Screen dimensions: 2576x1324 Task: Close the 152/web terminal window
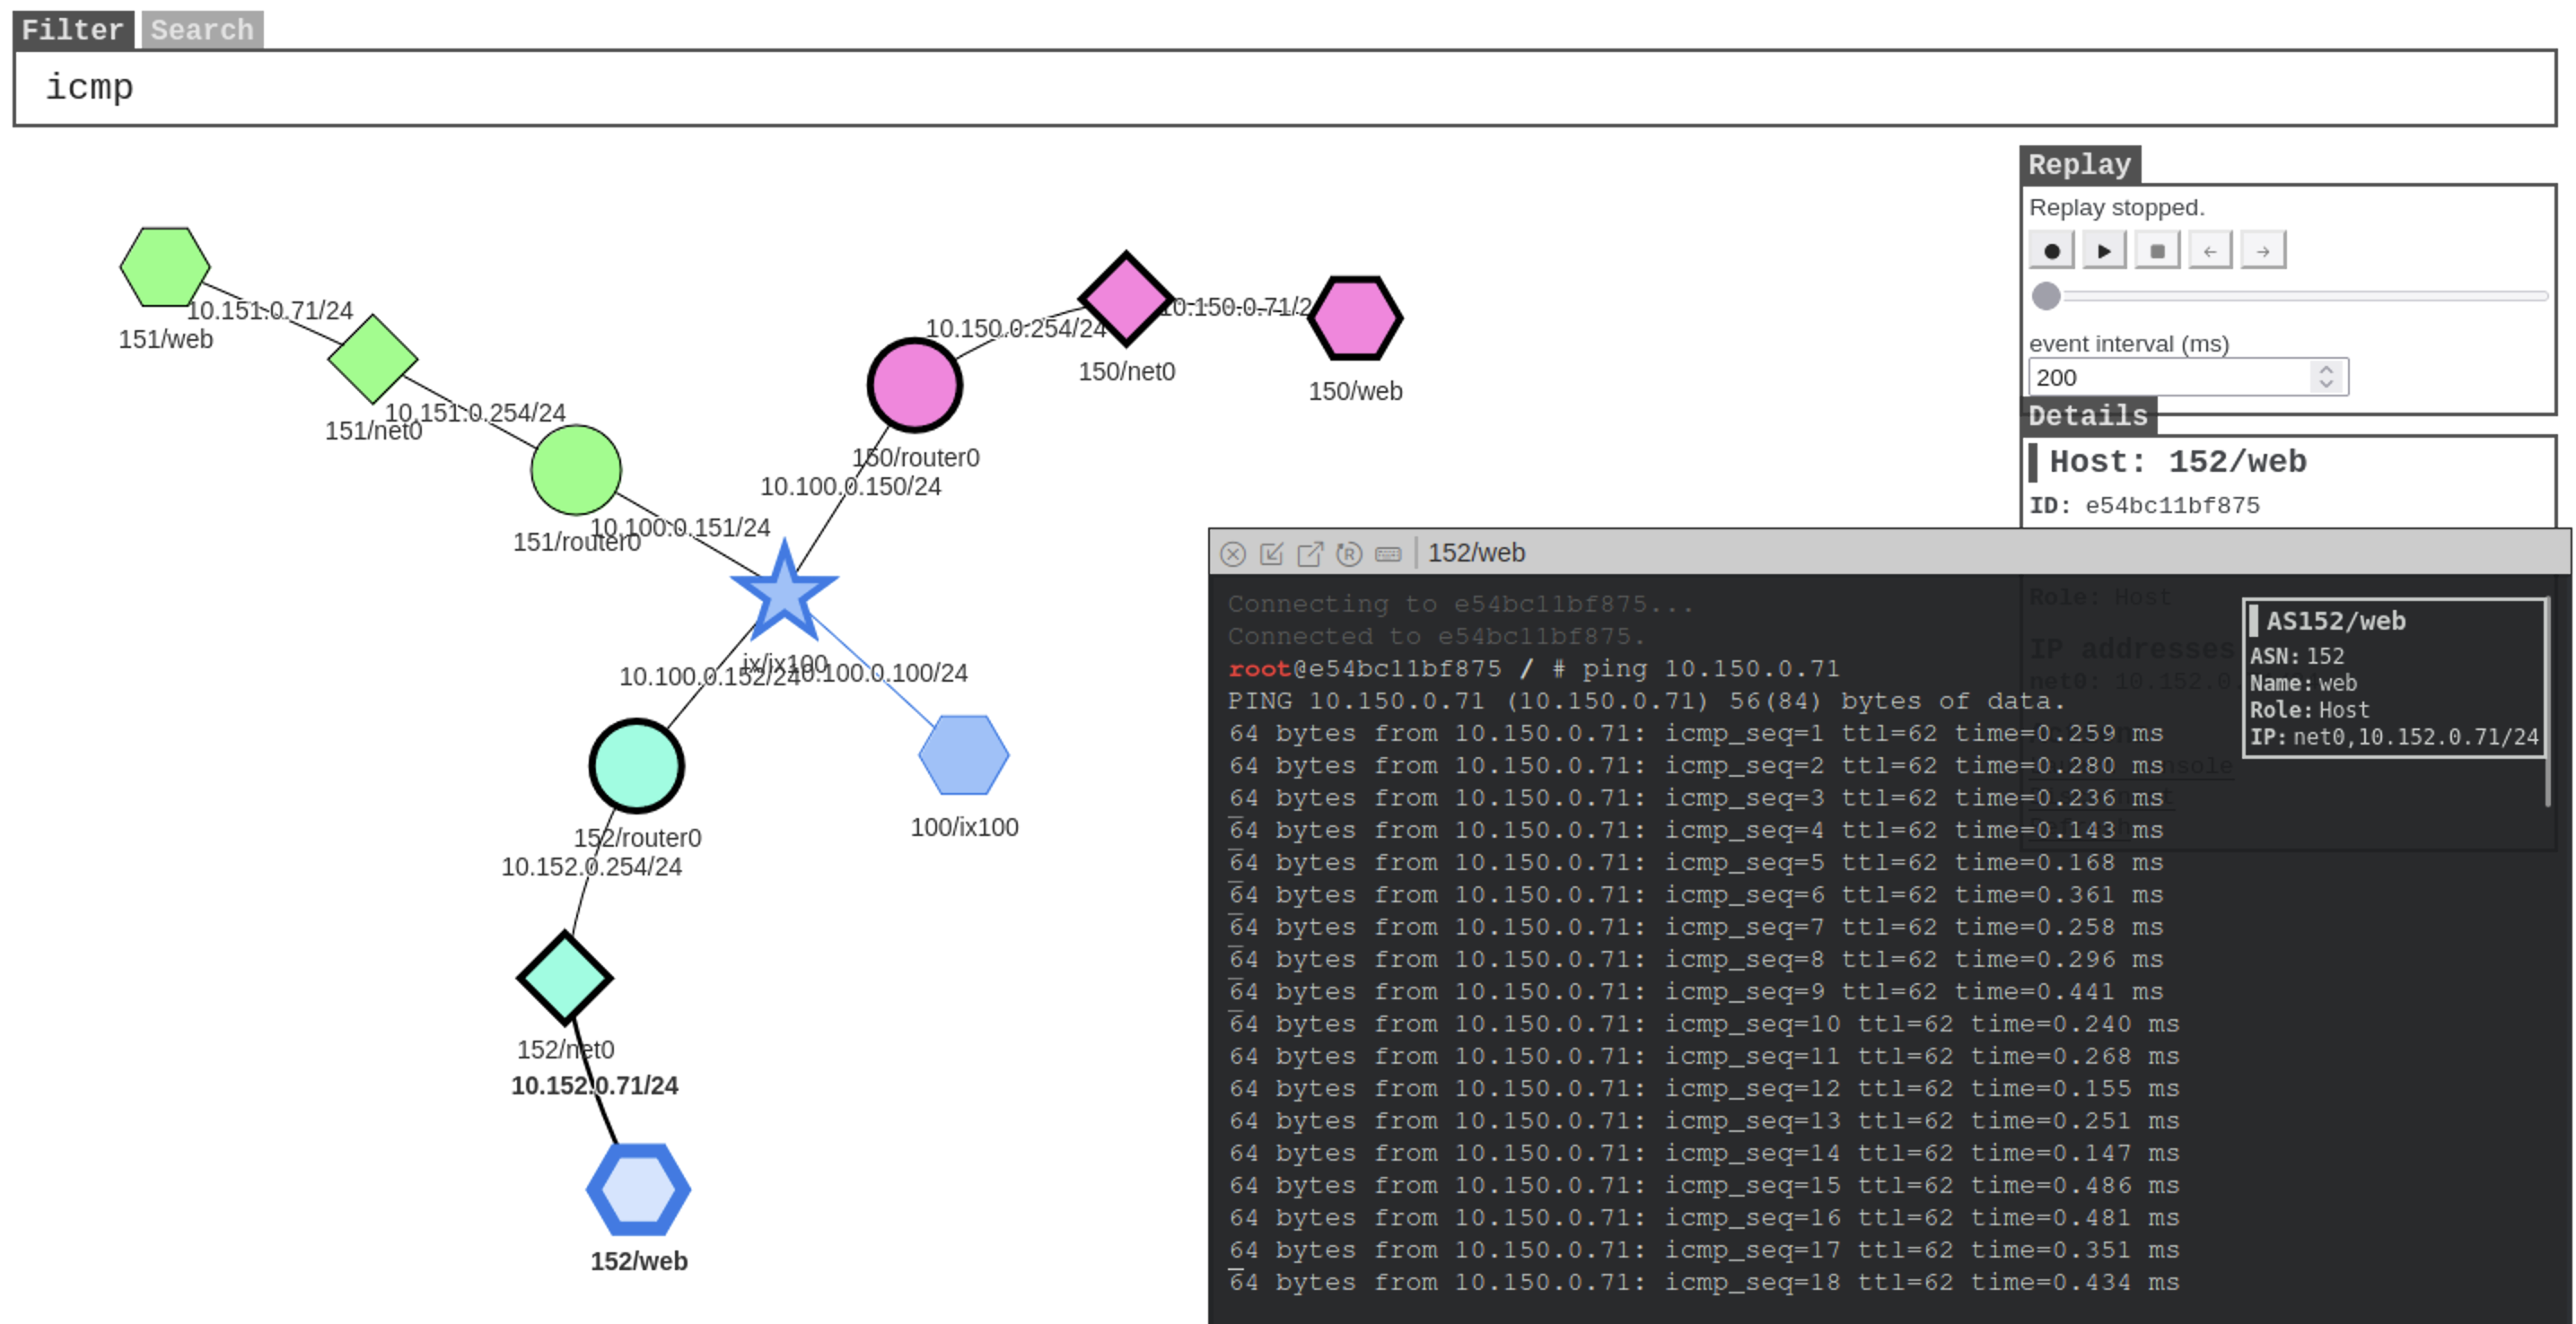coord(1233,553)
